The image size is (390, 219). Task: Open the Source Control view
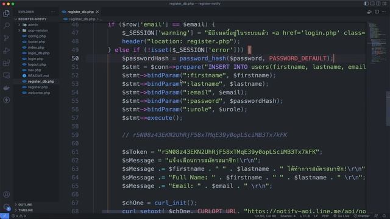tap(7, 38)
